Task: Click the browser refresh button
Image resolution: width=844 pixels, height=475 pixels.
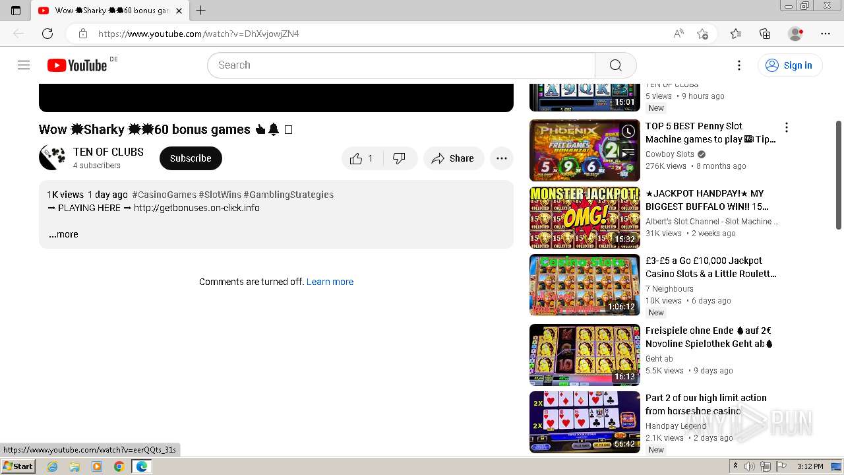Action: [x=47, y=34]
